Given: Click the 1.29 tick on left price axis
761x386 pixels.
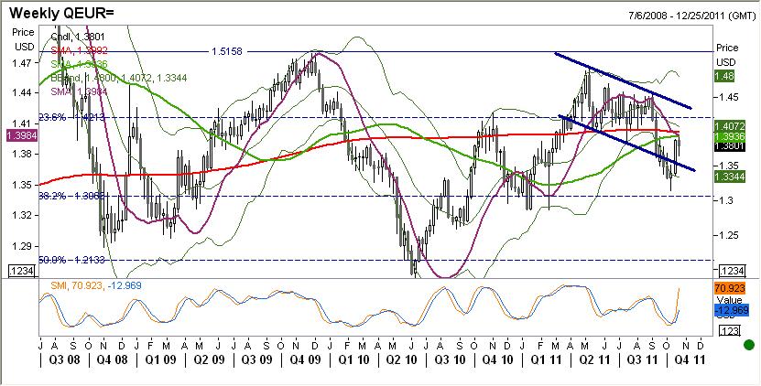Looking at the screenshot, I should tap(24, 246).
